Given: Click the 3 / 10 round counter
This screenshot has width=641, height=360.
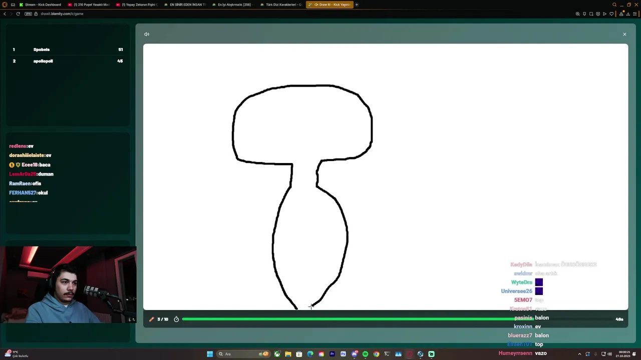Looking at the screenshot, I should coord(163,319).
